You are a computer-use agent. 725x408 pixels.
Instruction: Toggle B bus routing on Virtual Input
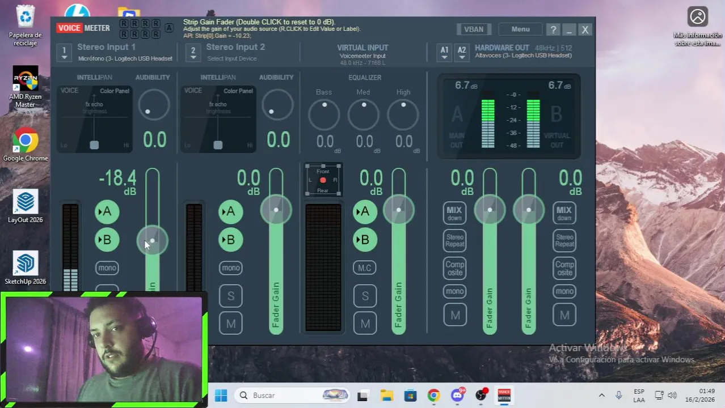pyautogui.click(x=365, y=240)
